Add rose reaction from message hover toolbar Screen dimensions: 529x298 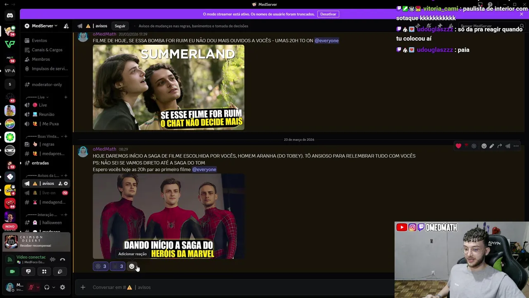pos(466,146)
